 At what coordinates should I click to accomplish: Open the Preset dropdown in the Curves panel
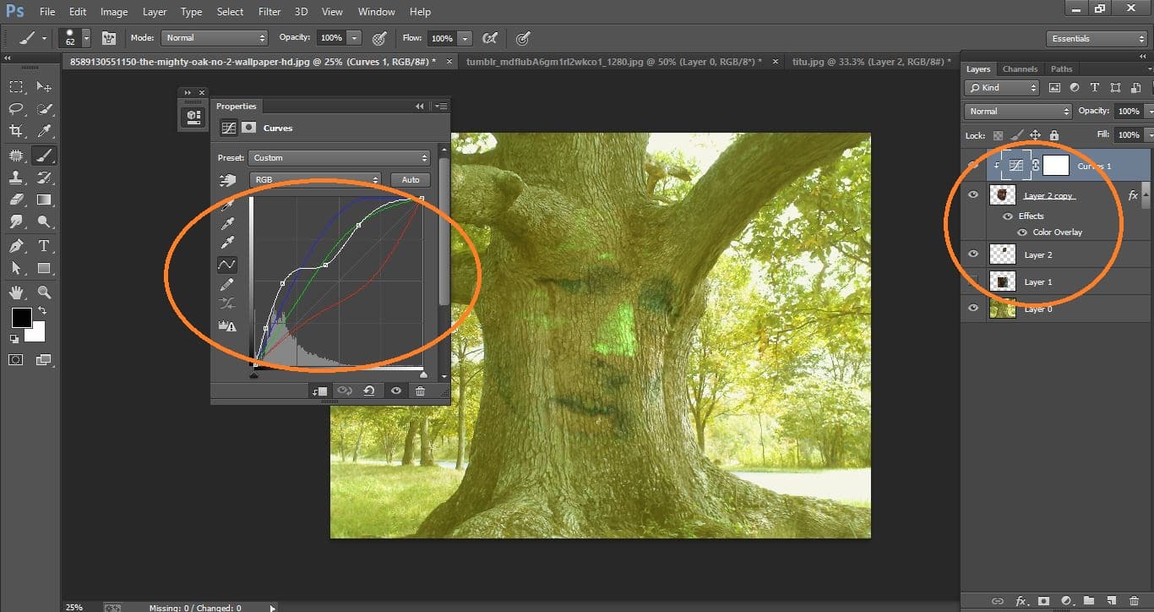tap(338, 157)
